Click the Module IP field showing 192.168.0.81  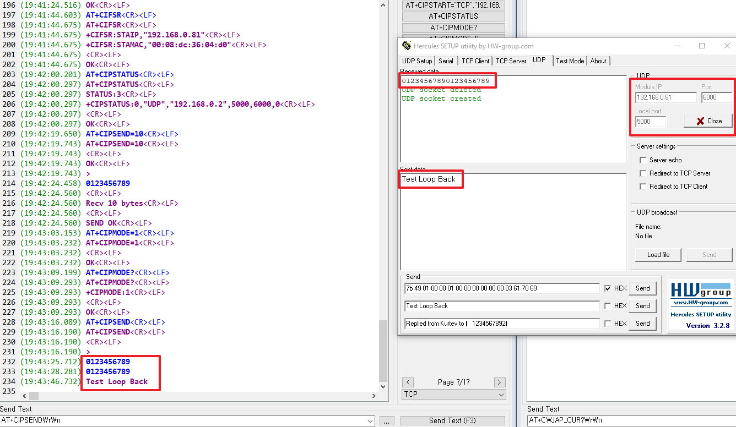click(x=666, y=97)
